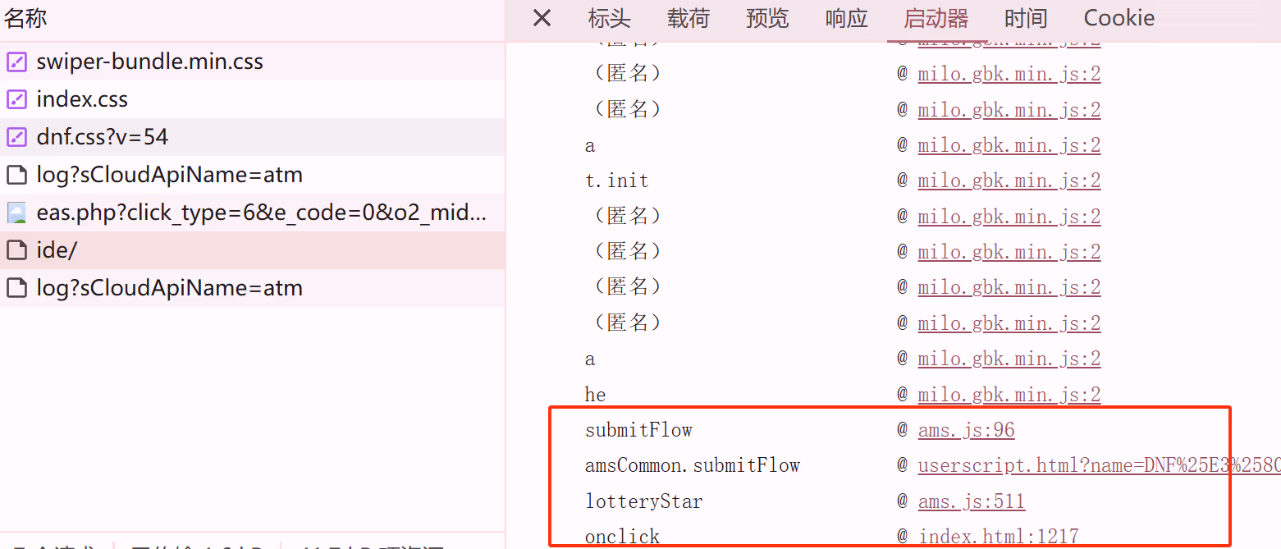Open the userscript.html amsCommon.submitFlow link
The height and width of the screenshot is (549, 1281).
(1099, 465)
